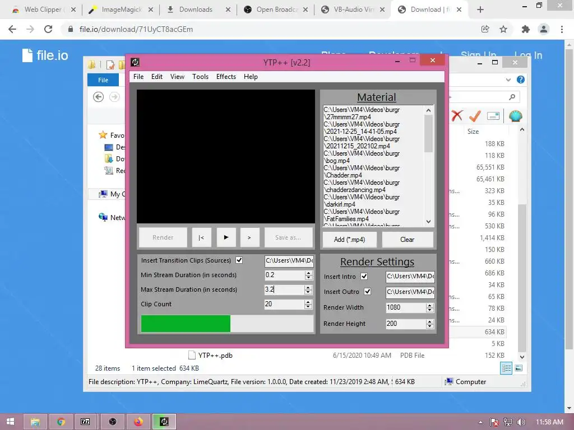Click the Render Height value field
Image resolution: width=574 pixels, height=430 pixels.
tap(406, 324)
